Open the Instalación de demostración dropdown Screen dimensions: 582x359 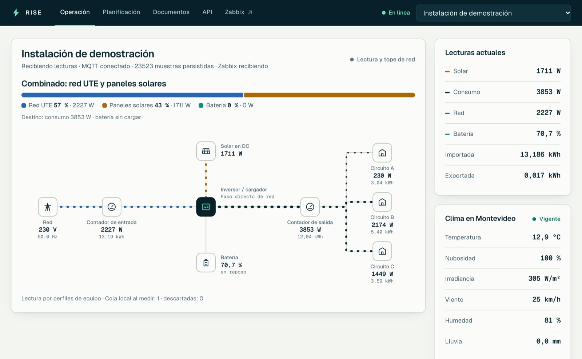[494, 13]
